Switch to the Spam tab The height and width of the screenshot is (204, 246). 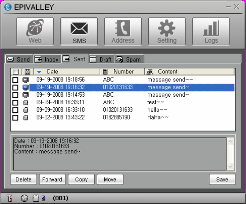[129, 59]
